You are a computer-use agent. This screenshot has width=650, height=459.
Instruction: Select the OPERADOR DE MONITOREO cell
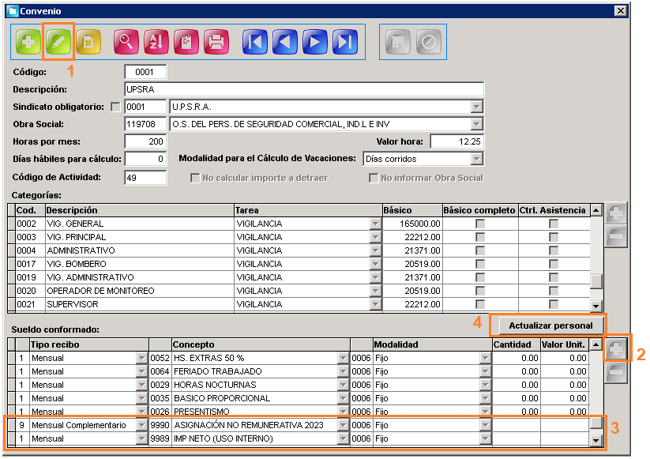pyautogui.click(x=139, y=291)
